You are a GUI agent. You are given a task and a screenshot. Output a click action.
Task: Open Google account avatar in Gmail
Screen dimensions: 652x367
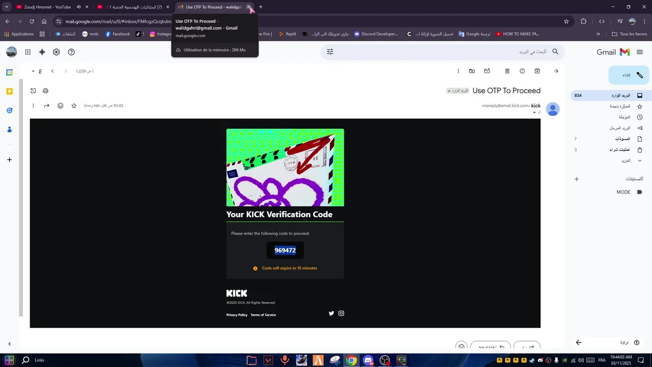pyautogui.click(x=11, y=52)
